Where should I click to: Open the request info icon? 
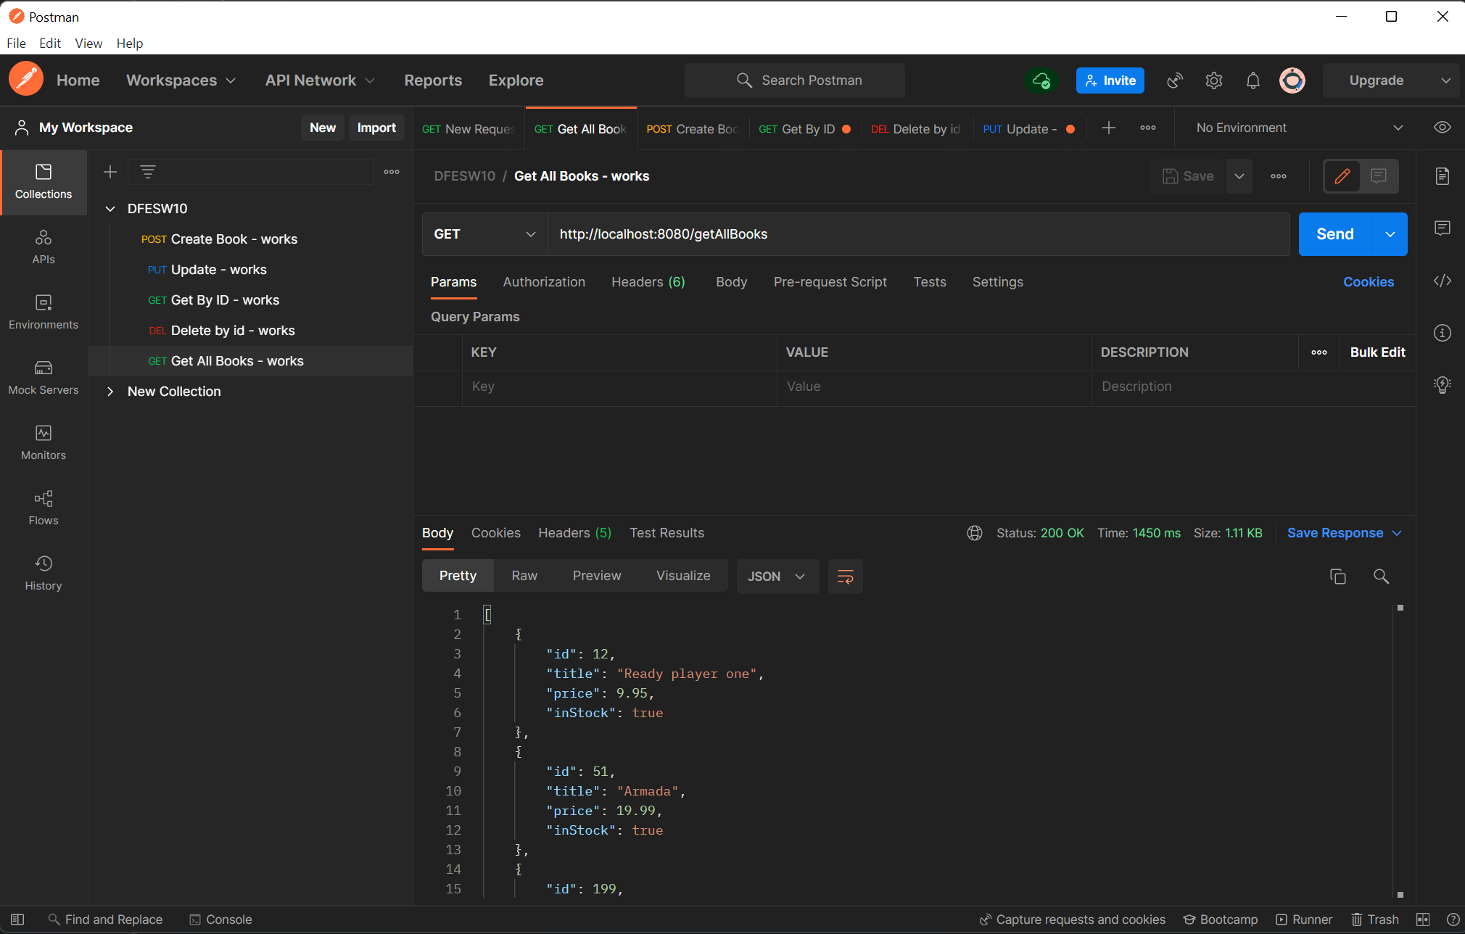coord(1442,333)
